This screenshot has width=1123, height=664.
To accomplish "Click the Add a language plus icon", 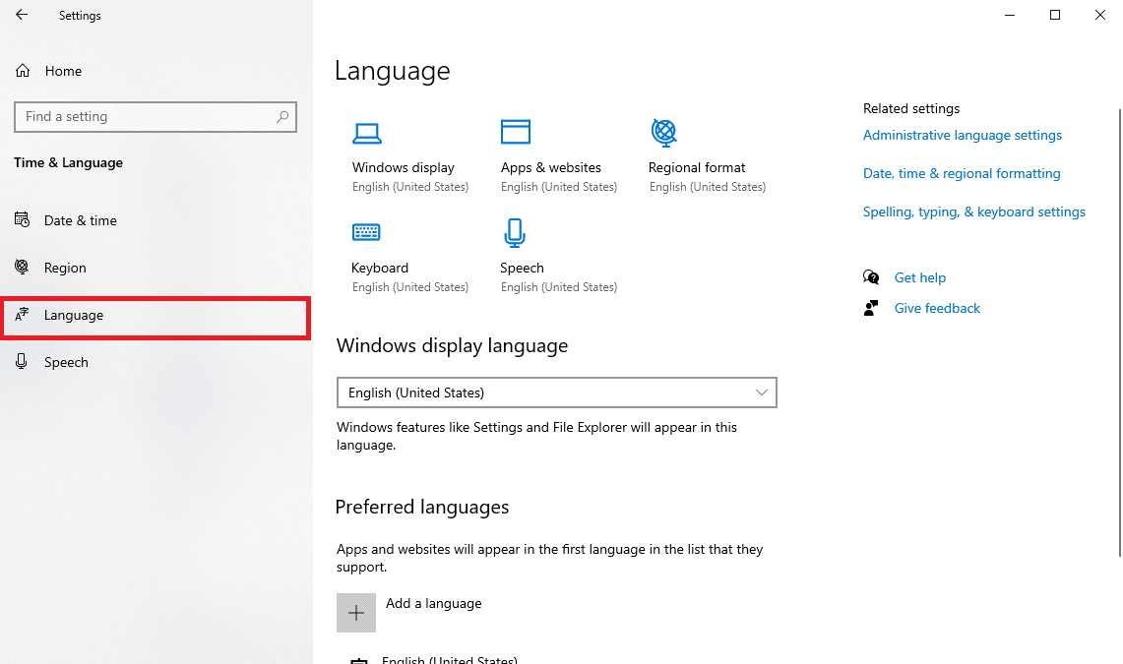I will [x=356, y=613].
